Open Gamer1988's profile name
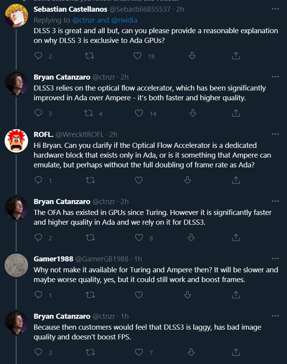This screenshot has width=287, height=364. (x=53, y=259)
